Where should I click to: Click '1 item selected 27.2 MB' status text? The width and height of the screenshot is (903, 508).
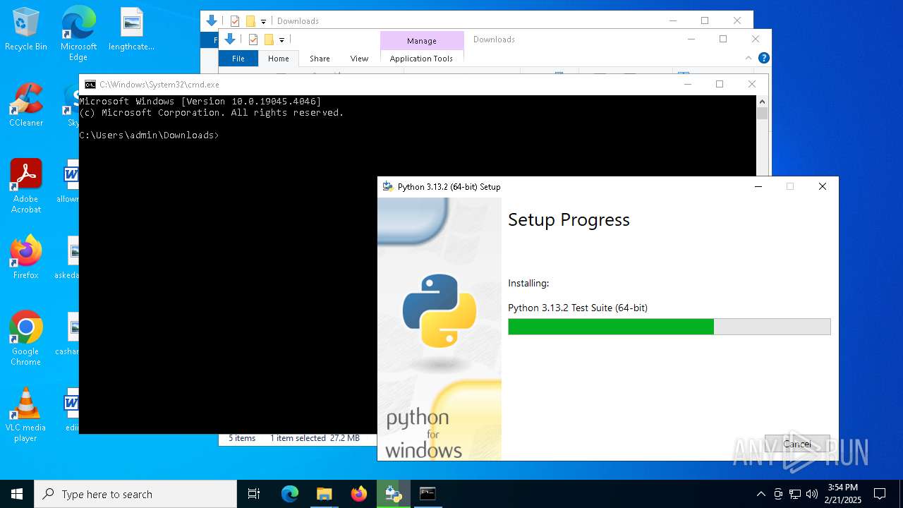[315, 438]
